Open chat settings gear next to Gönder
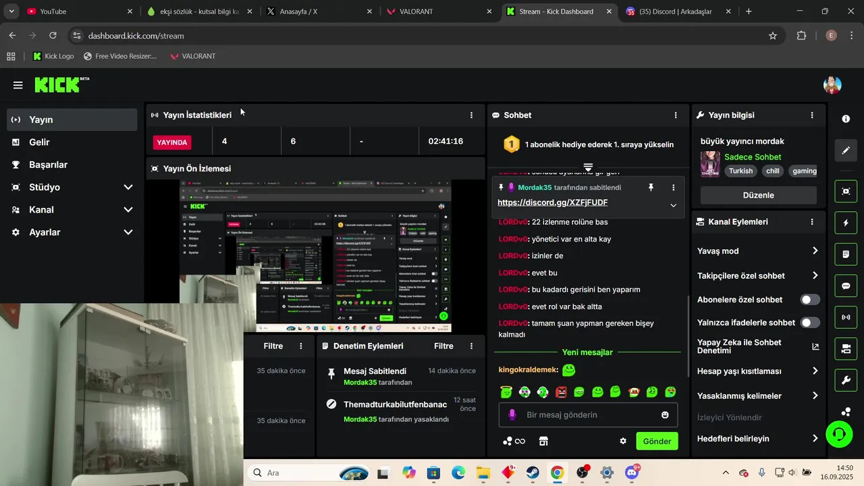This screenshot has width=864, height=486. click(623, 441)
